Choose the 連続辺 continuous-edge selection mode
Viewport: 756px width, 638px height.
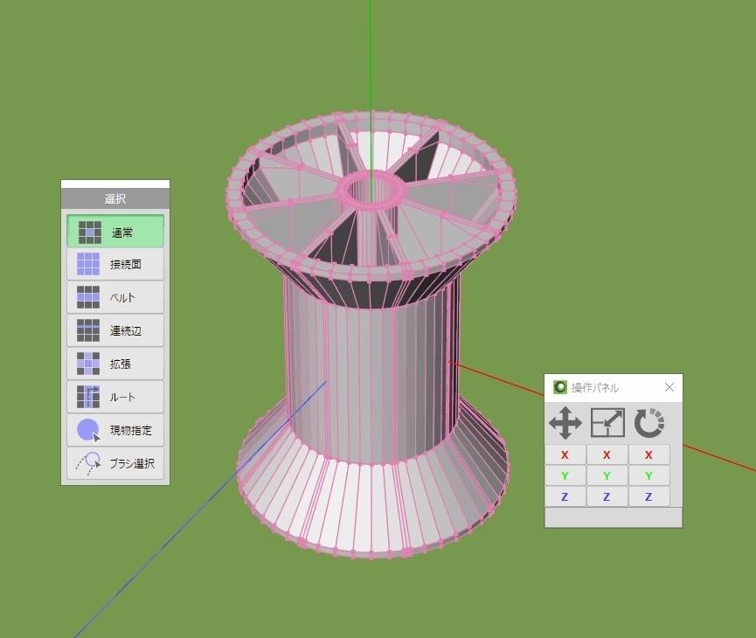(114, 330)
